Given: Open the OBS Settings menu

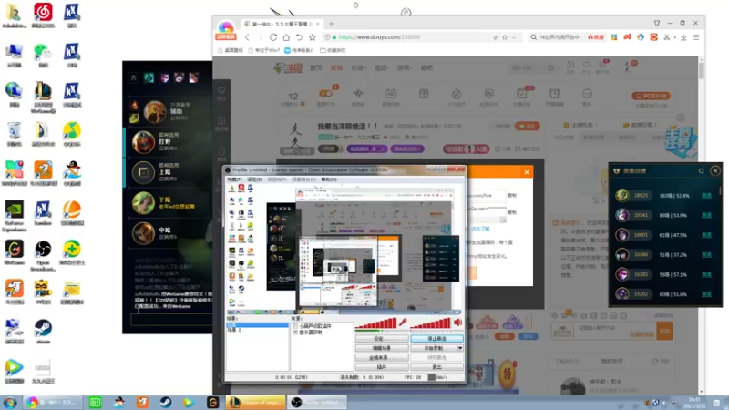Looking at the screenshot, I should tap(255, 179).
